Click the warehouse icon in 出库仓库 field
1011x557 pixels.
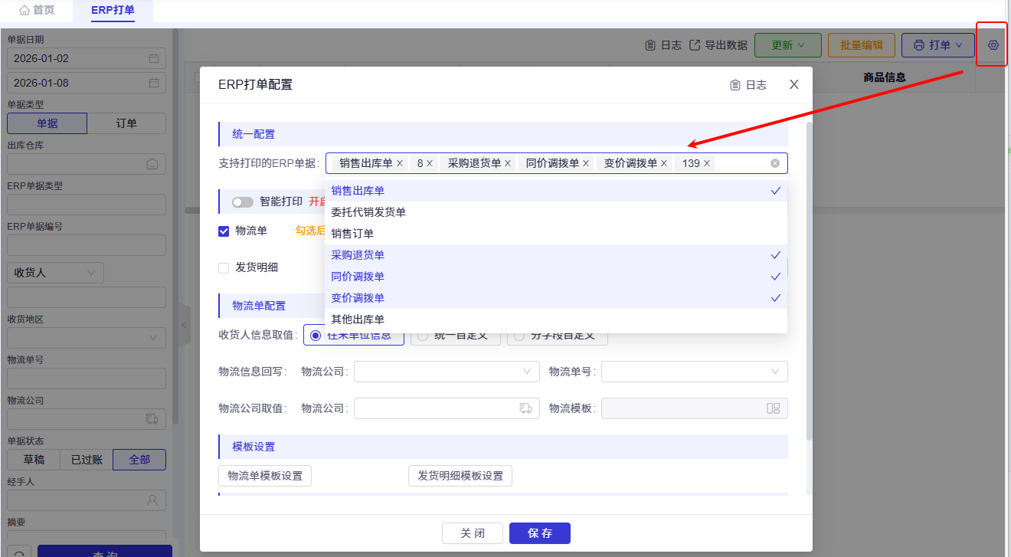[152, 164]
